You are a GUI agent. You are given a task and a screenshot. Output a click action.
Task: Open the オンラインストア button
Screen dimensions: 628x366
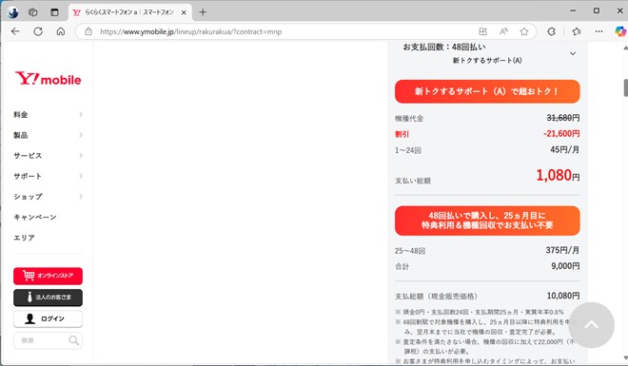[49, 276]
